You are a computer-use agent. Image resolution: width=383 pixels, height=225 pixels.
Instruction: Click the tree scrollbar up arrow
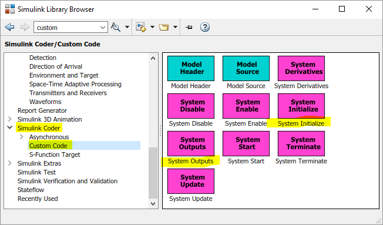[x=153, y=58]
